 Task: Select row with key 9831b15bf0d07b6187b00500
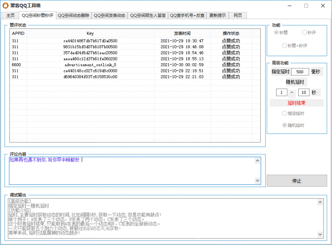coord(135,47)
